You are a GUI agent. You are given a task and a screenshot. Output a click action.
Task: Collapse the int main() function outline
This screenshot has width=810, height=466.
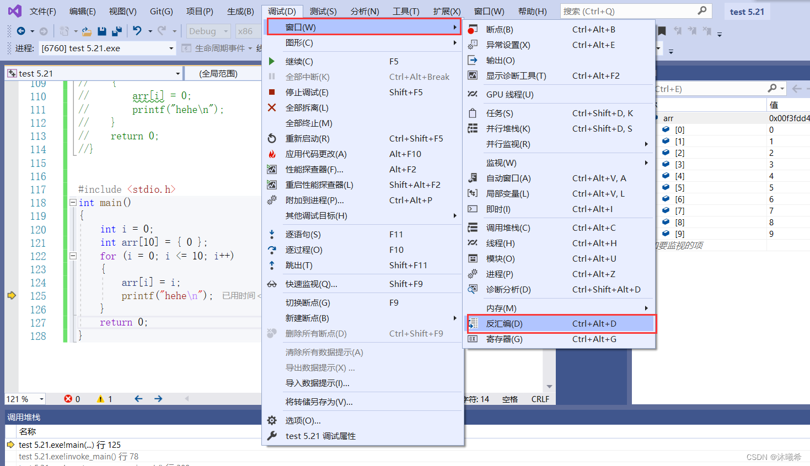pos(73,203)
